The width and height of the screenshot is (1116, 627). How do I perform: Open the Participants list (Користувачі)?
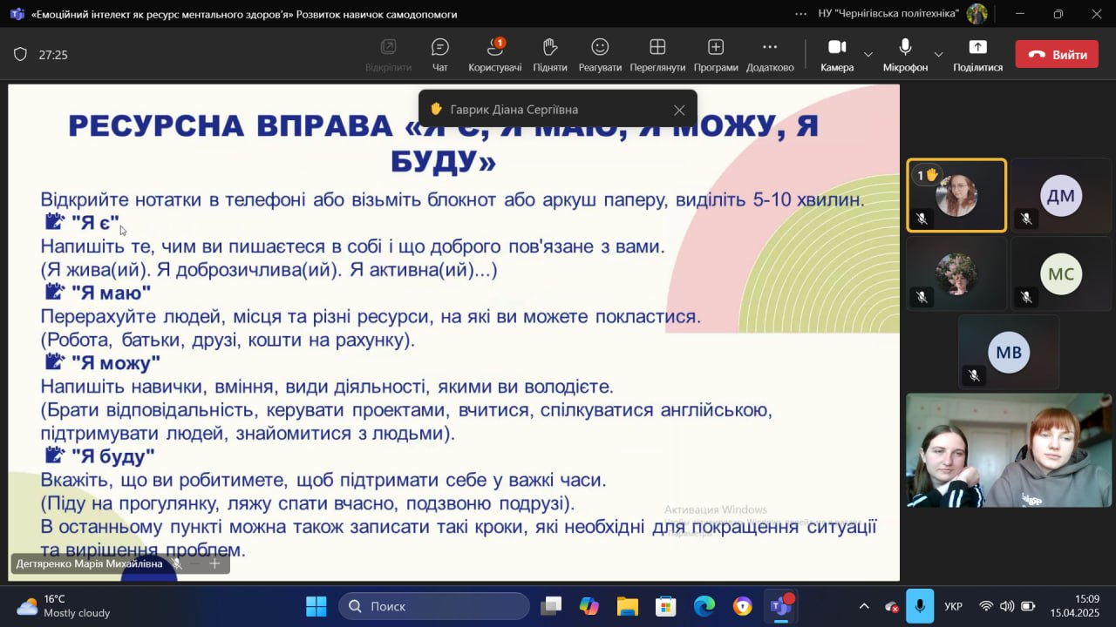click(494, 54)
